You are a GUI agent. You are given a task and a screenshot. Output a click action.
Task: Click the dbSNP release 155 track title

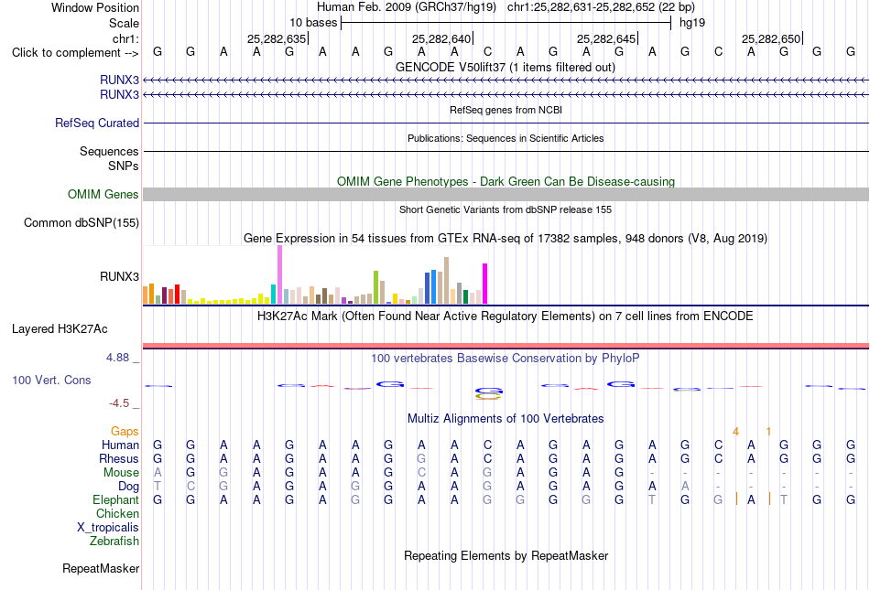tap(506, 209)
